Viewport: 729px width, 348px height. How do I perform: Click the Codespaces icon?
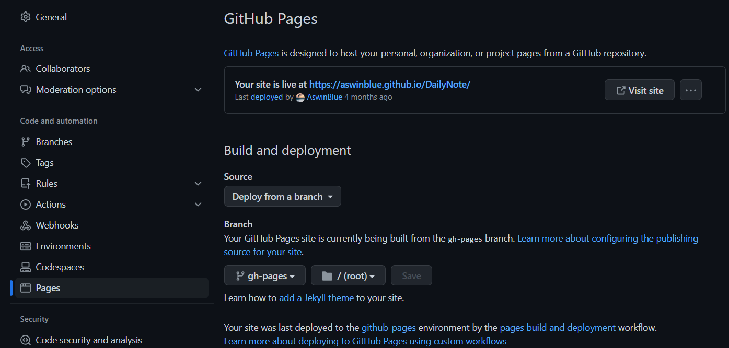click(25, 267)
